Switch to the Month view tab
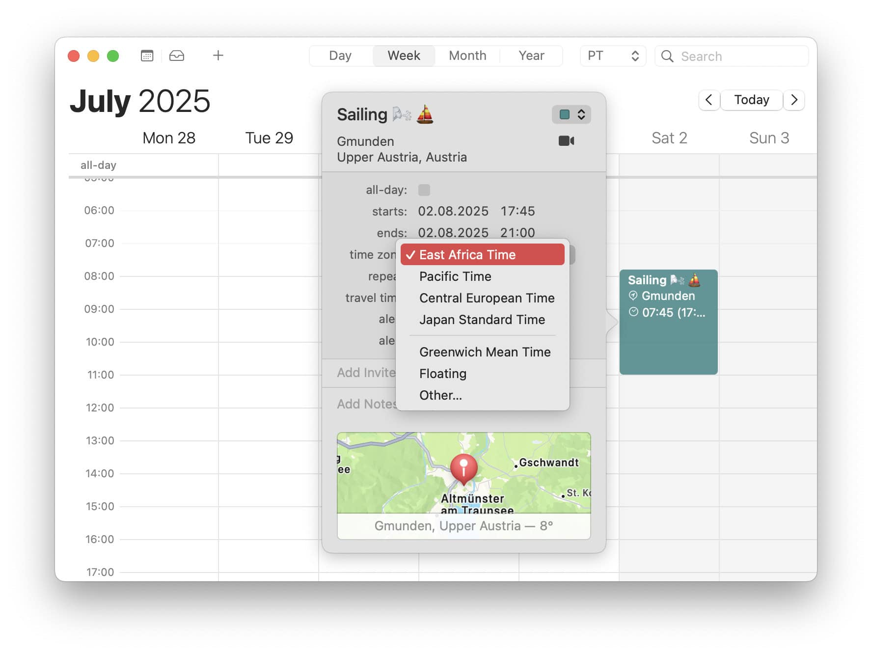The width and height of the screenshot is (872, 654). coord(466,55)
